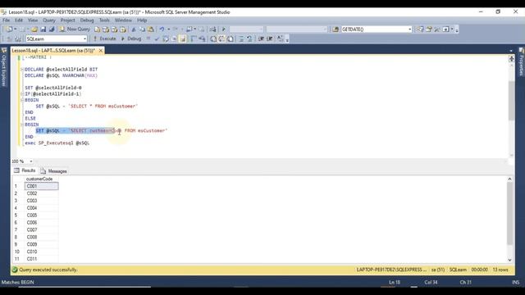Collapse the first BEGIN outline block
The image size is (525, 295).
pyautogui.click(x=22, y=100)
